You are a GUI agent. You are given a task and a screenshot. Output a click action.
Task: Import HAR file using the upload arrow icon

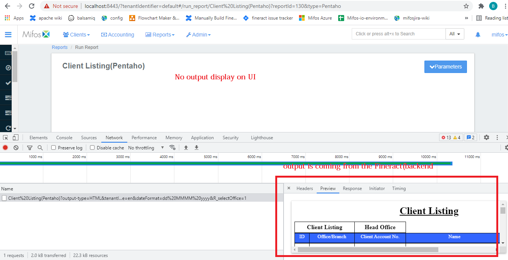pyautogui.click(x=186, y=147)
